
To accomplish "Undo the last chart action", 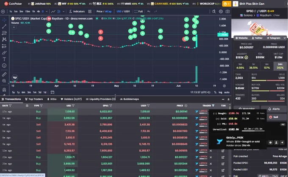I will tap(149, 11).
